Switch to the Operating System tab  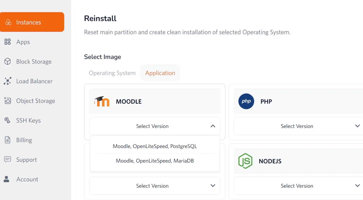coord(112,73)
